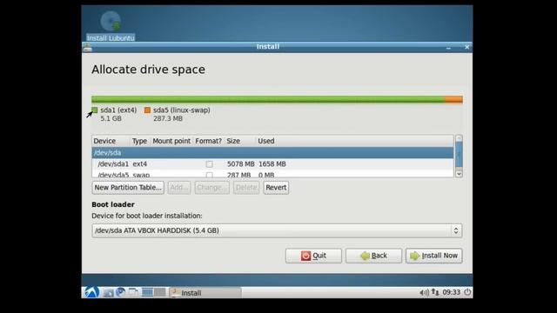Click the Mount point column header

[171, 141]
